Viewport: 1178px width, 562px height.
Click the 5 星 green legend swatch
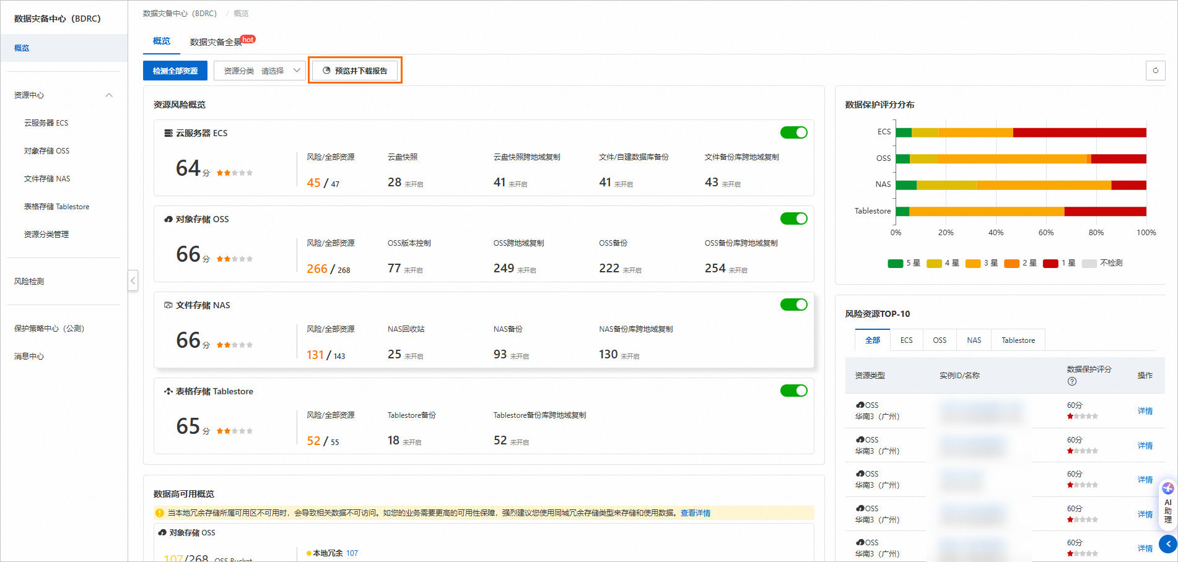coord(895,264)
